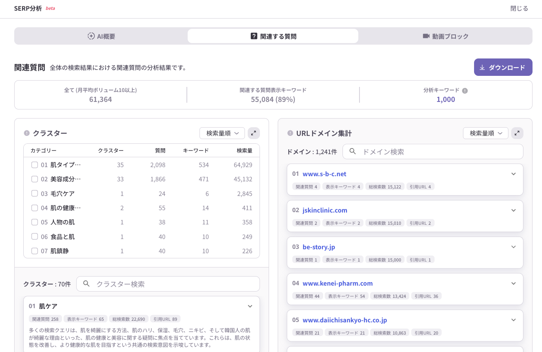Viewport: 542px width, 352px height.
Task: Select the 関連する質問 tab
Action: (x=273, y=36)
